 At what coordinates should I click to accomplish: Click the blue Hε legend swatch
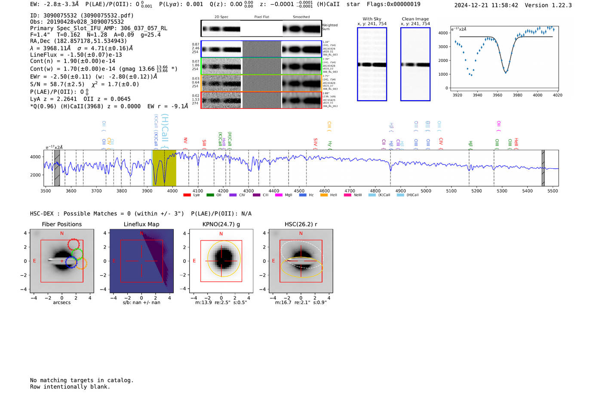pyautogui.click(x=303, y=195)
